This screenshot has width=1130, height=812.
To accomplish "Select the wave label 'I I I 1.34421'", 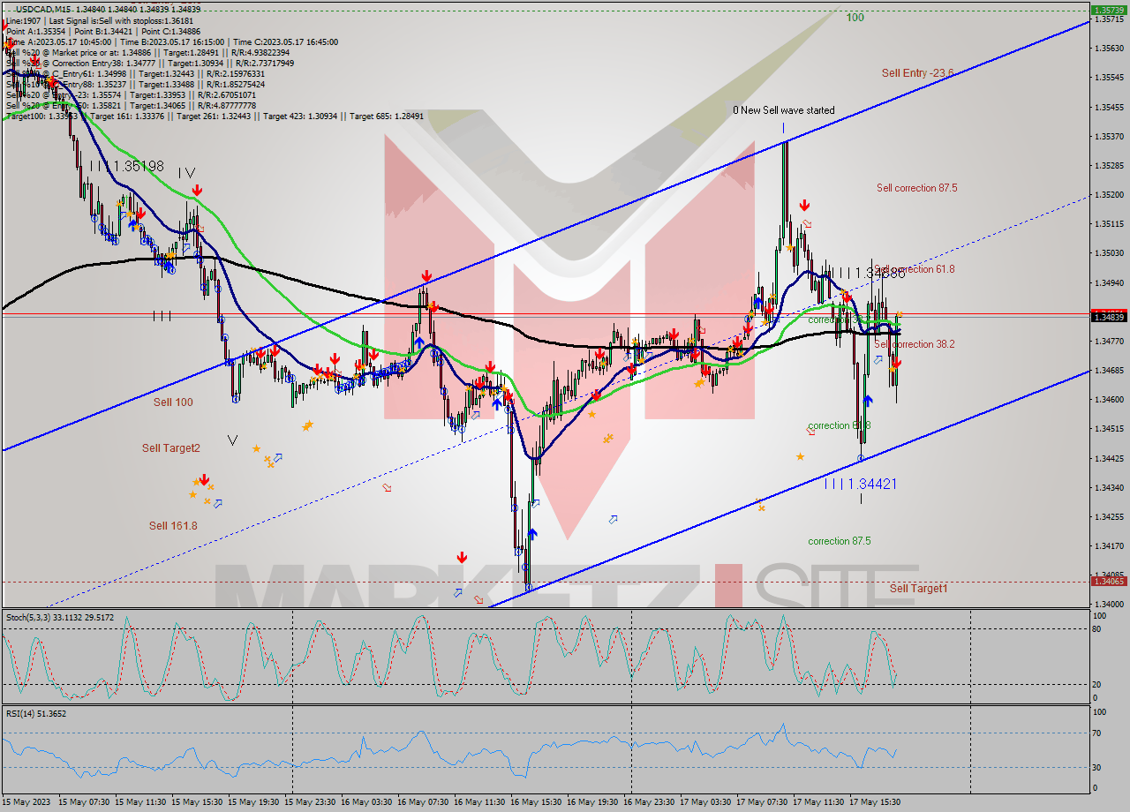I will click(x=860, y=484).
